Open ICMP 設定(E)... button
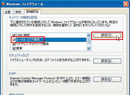Viewport: 130px width, 95px height. click(107, 79)
